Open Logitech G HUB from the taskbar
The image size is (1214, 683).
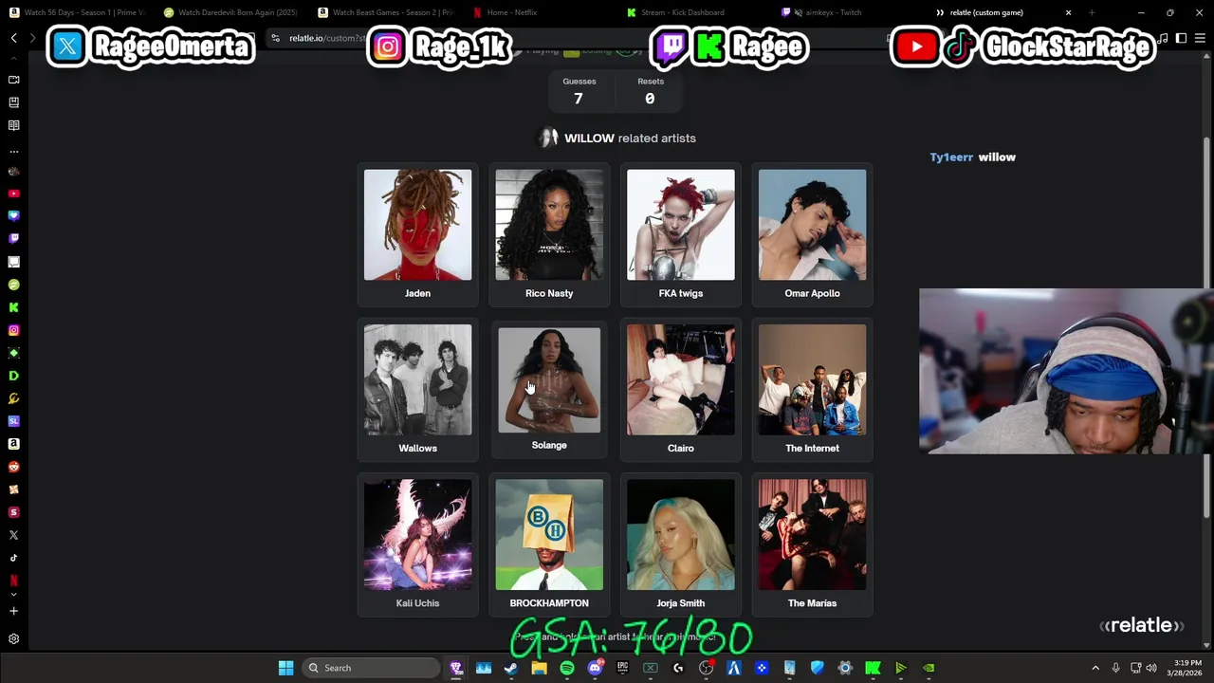click(x=678, y=668)
